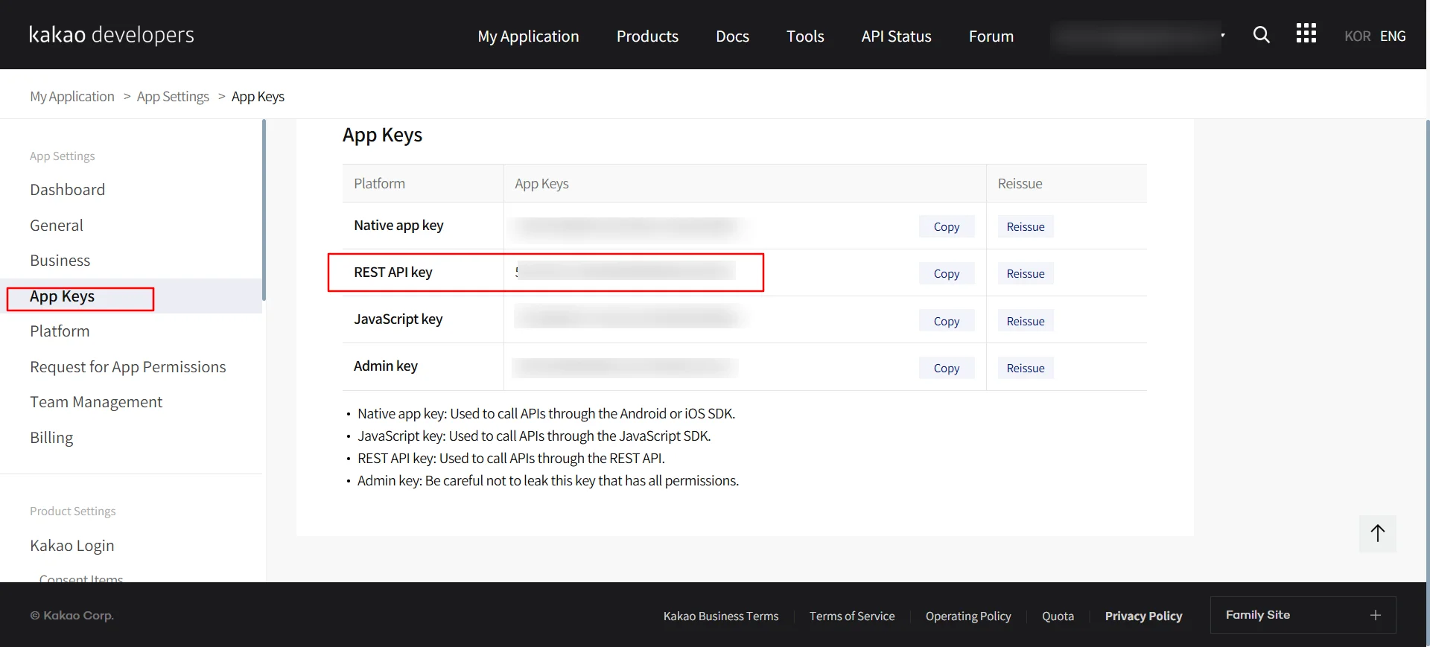
Task: Open the search magnifier icon
Action: coord(1261,35)
